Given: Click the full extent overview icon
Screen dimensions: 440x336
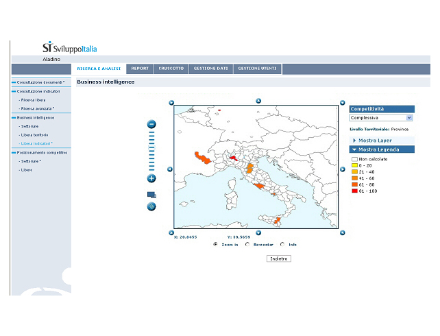Looking at the screenshot, I should click(x=151, y=195).
